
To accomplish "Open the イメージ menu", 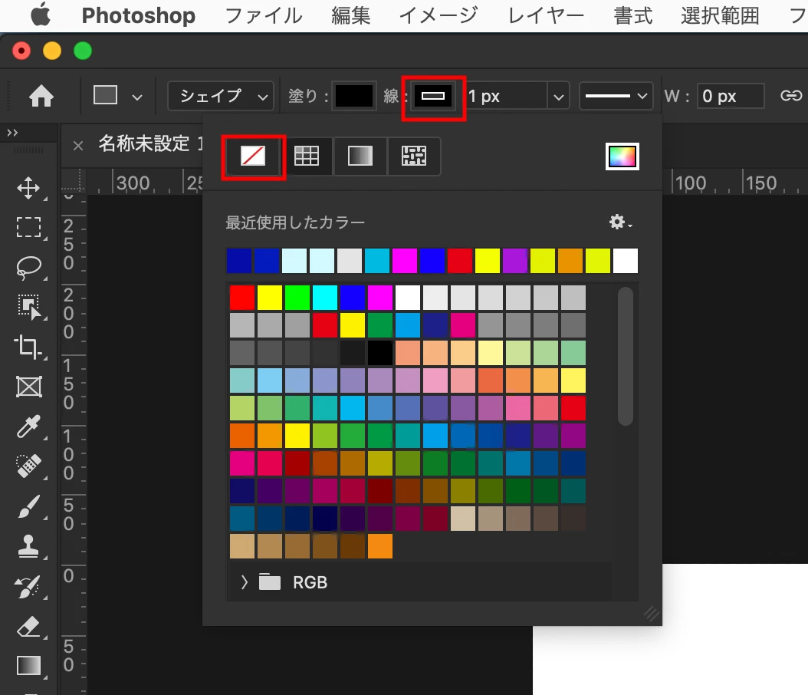I will point(438,15).
